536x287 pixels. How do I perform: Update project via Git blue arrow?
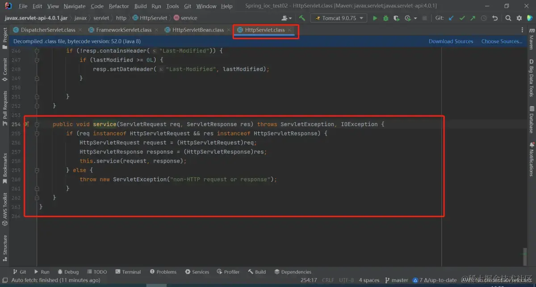pyautogui.click(x=451, y=18)
